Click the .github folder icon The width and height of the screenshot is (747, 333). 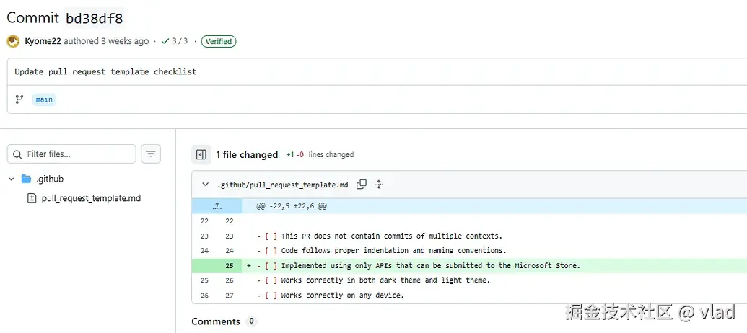(27, 179)
